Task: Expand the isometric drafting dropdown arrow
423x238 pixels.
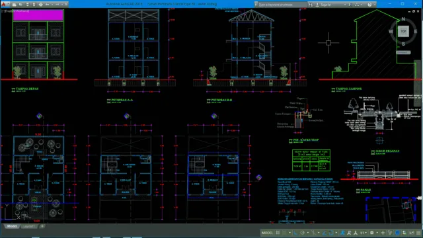Action: pos(319,233)
